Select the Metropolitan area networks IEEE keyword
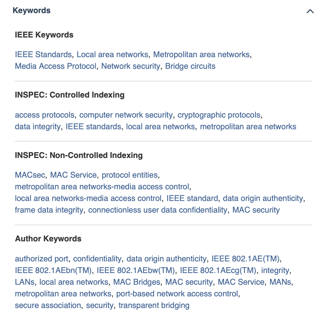 pyautogui.click(x=201, y=55)
